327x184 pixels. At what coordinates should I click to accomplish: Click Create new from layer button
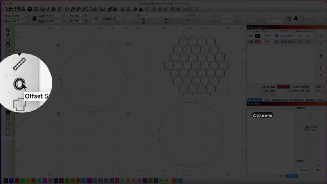(x=310, y=128)
